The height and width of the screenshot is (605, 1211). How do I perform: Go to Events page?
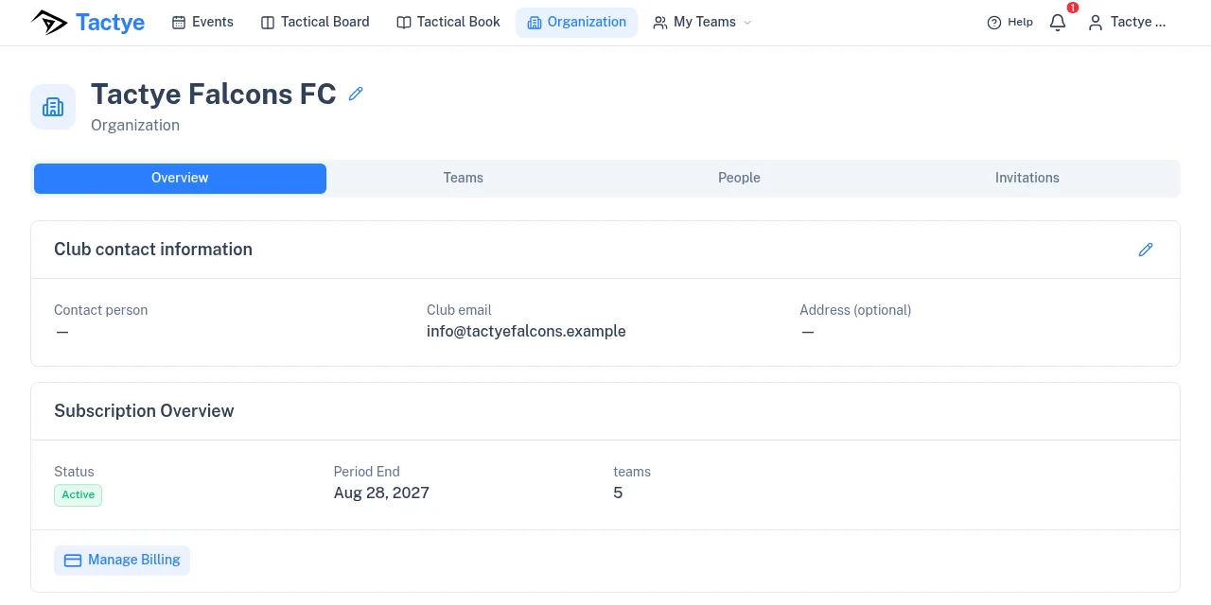click(x=202, y=23)
